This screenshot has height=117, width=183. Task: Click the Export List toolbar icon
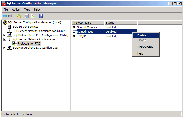(33, 16)
